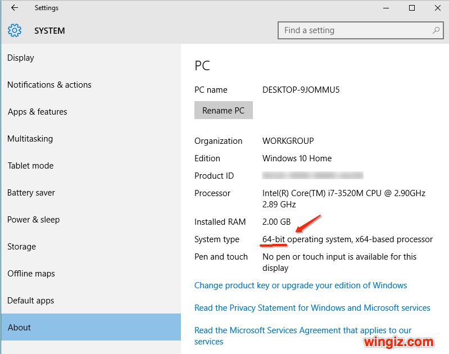Click the PC heading
Viewport: 449px width, 354px height.
point(202,66)
